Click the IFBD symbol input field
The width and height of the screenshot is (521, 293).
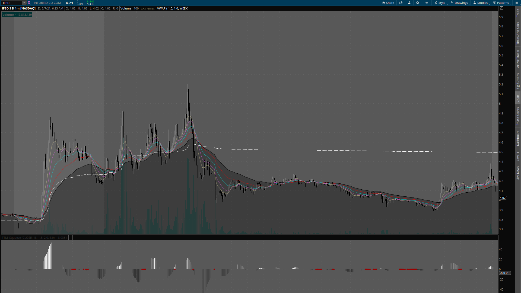coord(11,3)
